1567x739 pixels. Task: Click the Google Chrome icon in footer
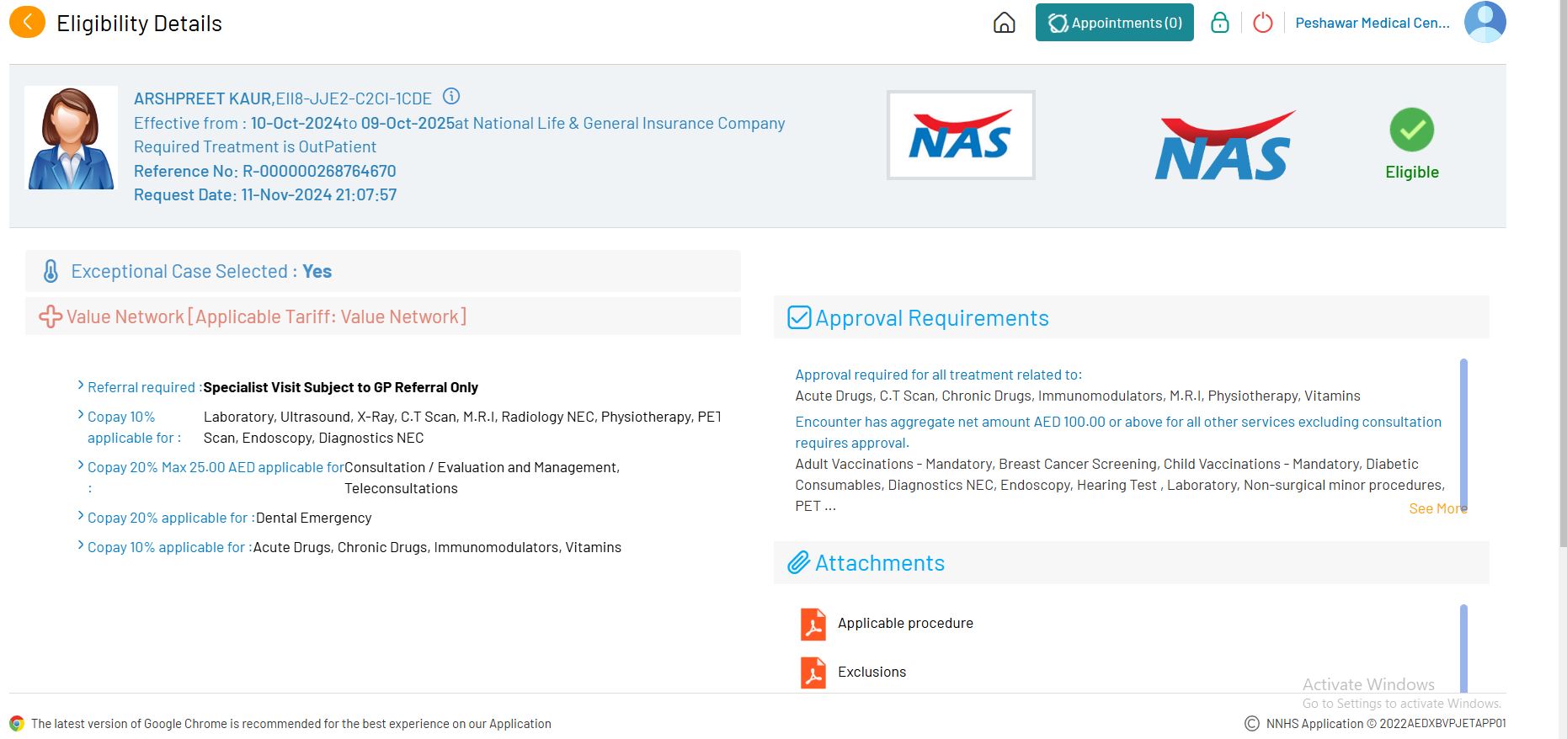[x=17, y=723]
